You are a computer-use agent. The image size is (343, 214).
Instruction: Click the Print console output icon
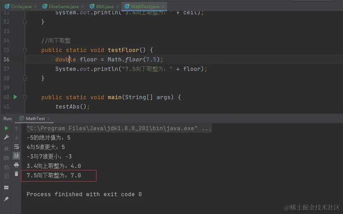pyautogui.click(x=16, y=165)
